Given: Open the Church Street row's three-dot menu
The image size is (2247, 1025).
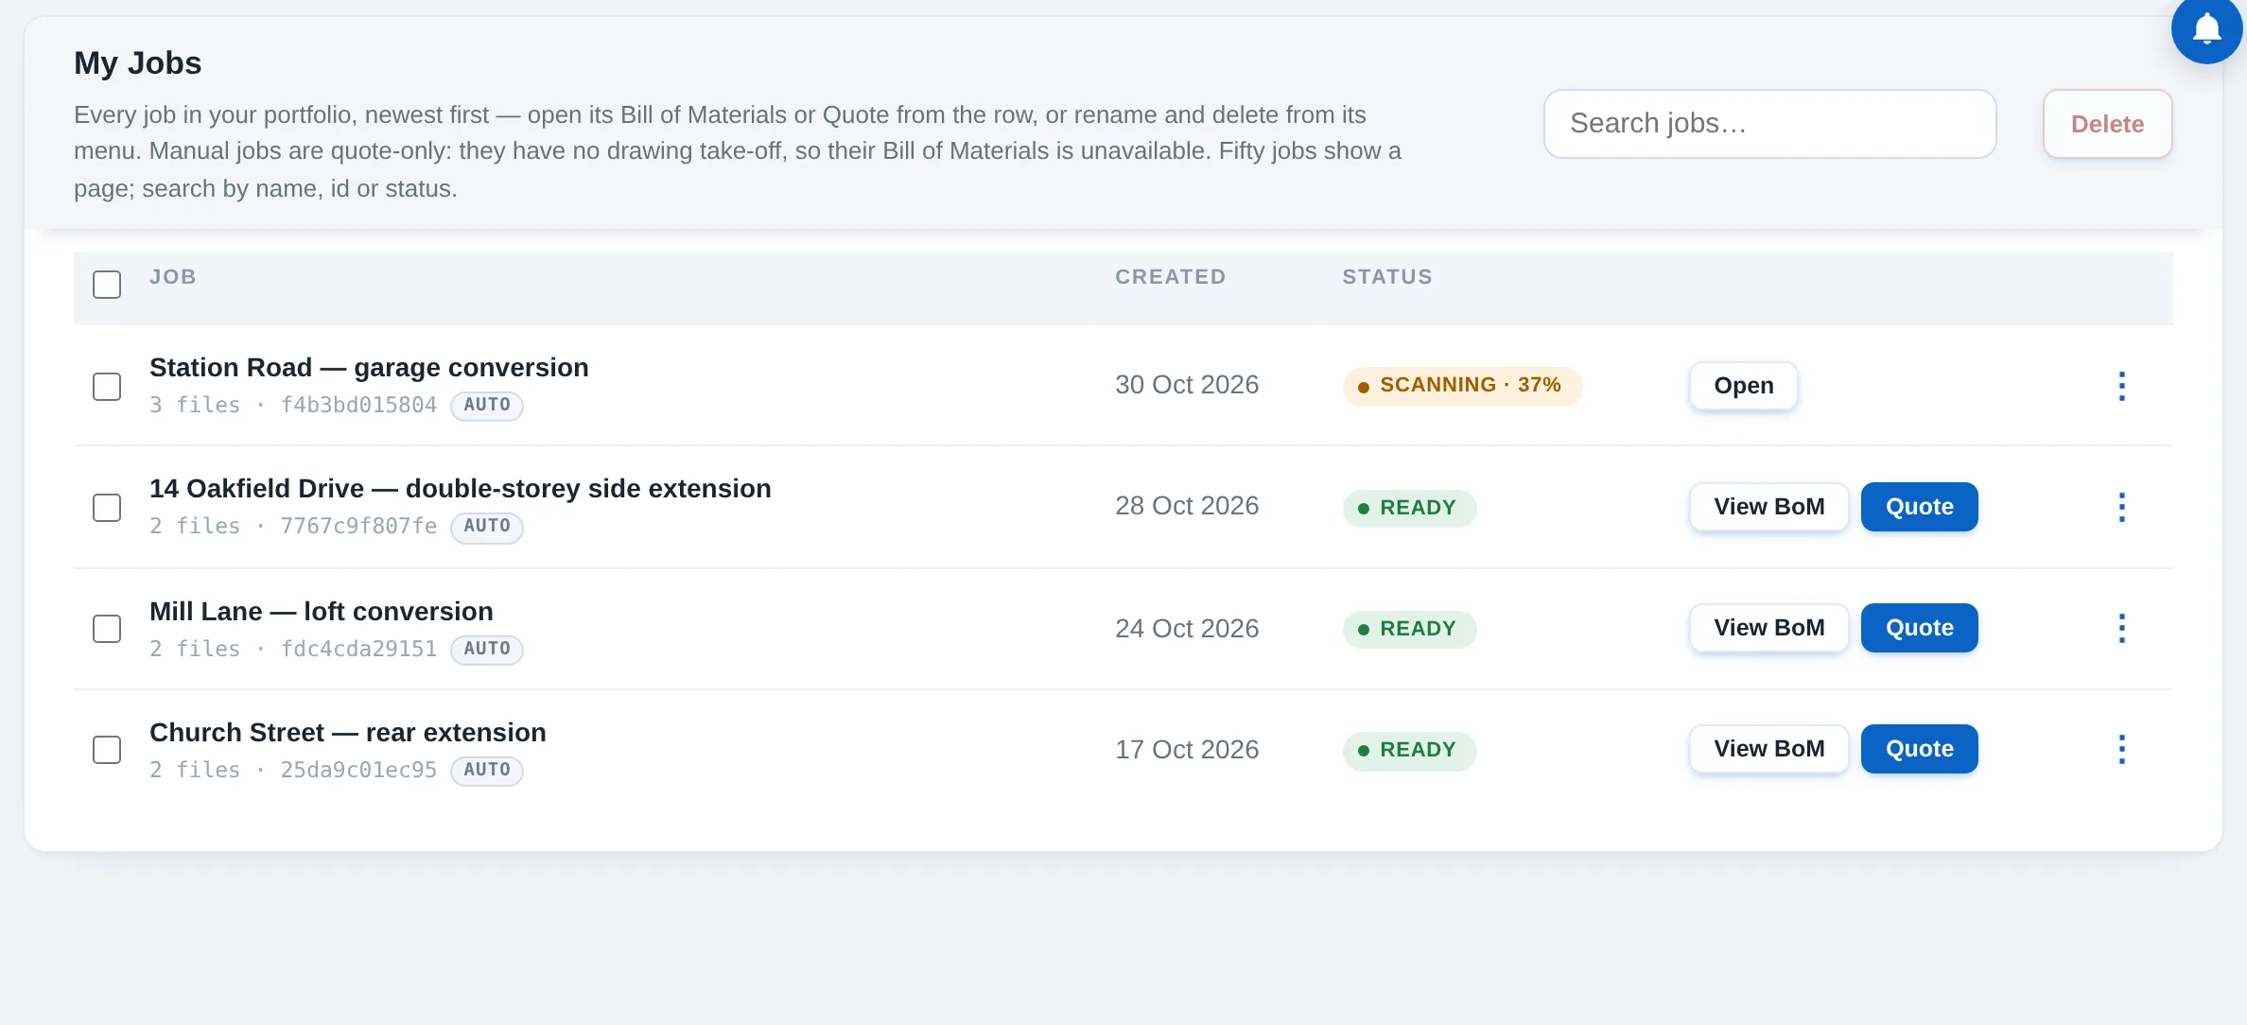Looking at the screenshot, I should click(x=2121, y=749).
